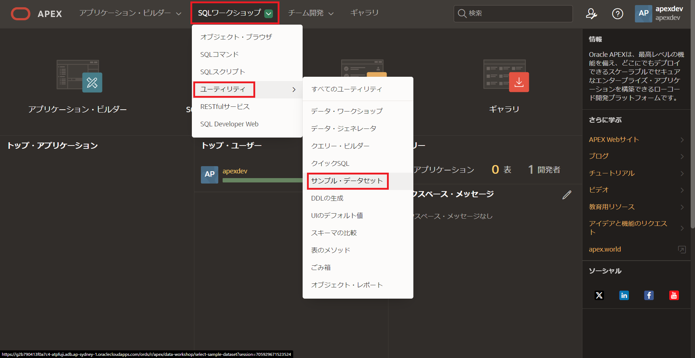Image resolution: width=695 pixels, height=358 pixels.
Task: Edit workspace message with pencil icon
Action: (567, 195)
